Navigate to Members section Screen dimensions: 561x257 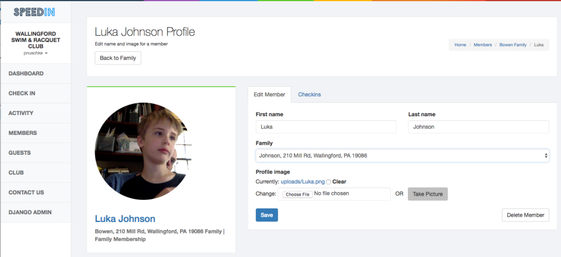tap(23, 133)
